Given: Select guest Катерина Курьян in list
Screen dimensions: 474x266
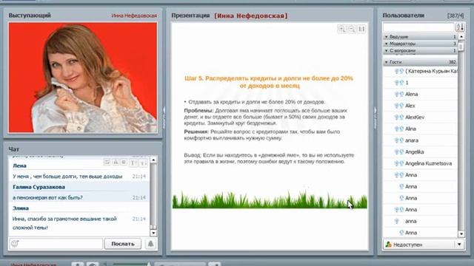Looking at the screenshot, I should pos(431,71).
